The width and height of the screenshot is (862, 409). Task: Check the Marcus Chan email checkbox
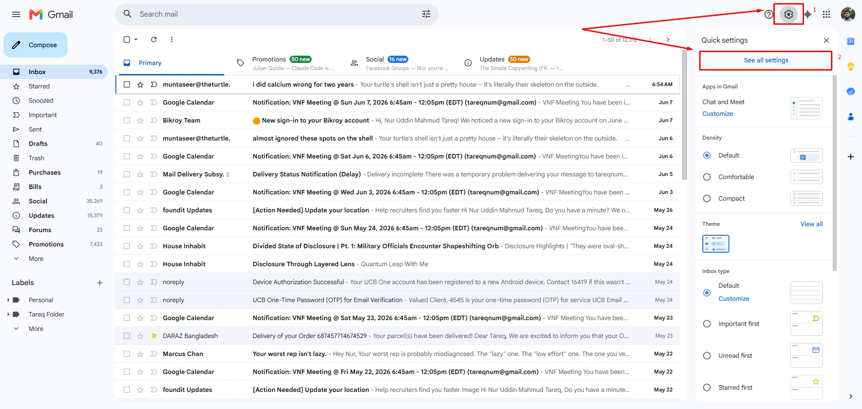pos(127,354)
